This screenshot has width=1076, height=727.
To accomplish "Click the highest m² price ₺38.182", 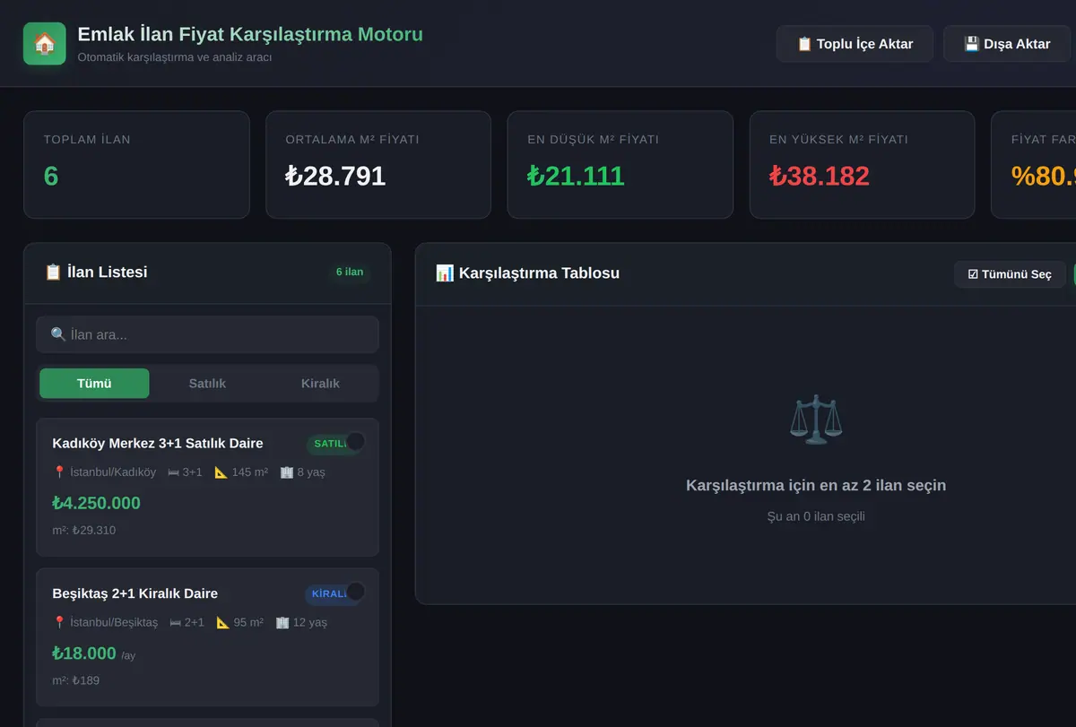I will click(820, 176).
